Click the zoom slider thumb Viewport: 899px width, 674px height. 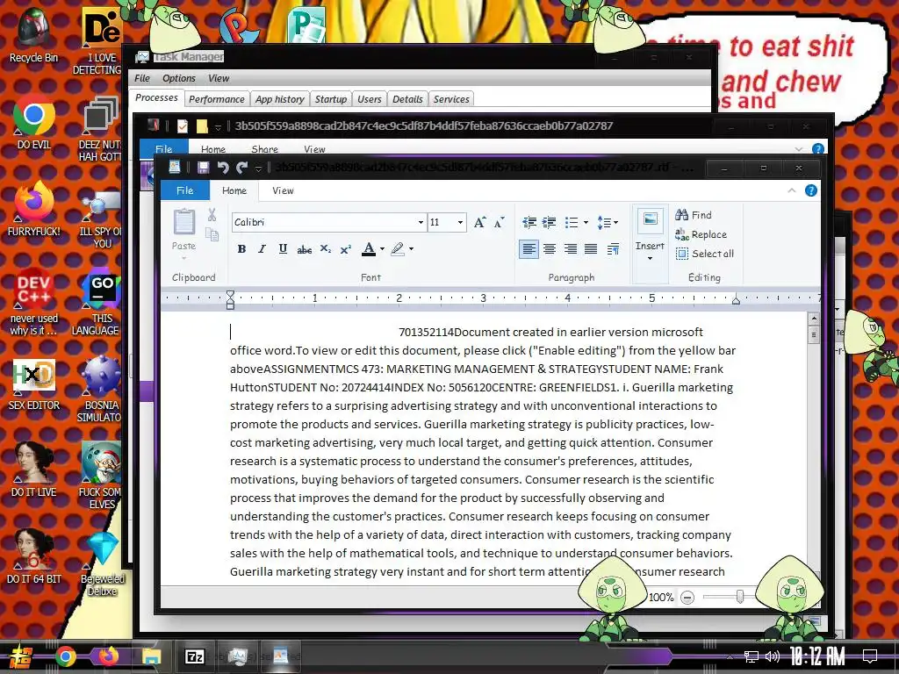coord(739,597)
